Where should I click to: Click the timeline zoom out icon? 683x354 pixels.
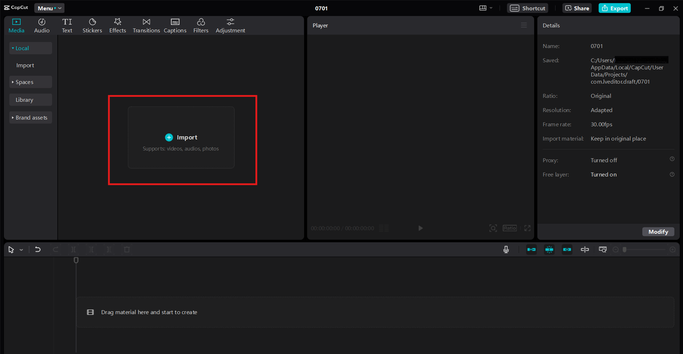(616, 250)
